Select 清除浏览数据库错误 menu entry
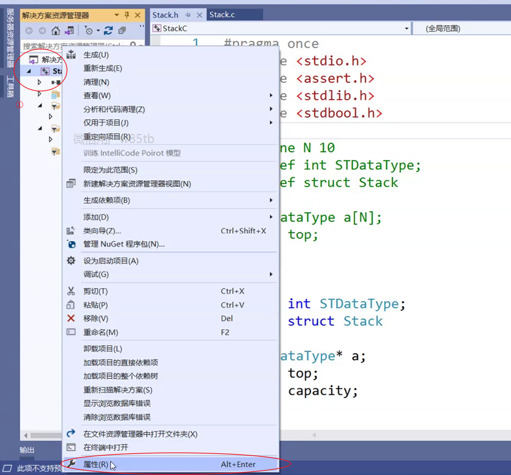The width and height of the screenshot is (511, 475). coord(117,417)
